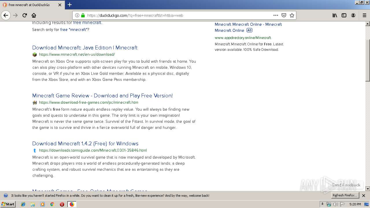Image resolution: width=370 pixels, height=208 pixels.
Task: Launch Chrome from taskbar
Action: click(x=52, y=204)
